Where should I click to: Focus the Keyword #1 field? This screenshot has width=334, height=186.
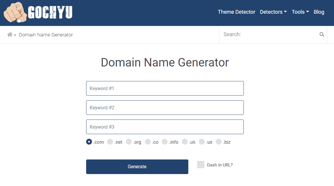click(x=165, y=88)
